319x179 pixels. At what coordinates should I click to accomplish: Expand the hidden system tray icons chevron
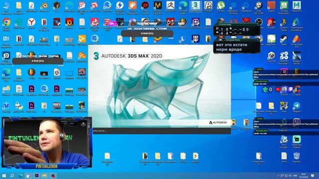coord(278,176)
